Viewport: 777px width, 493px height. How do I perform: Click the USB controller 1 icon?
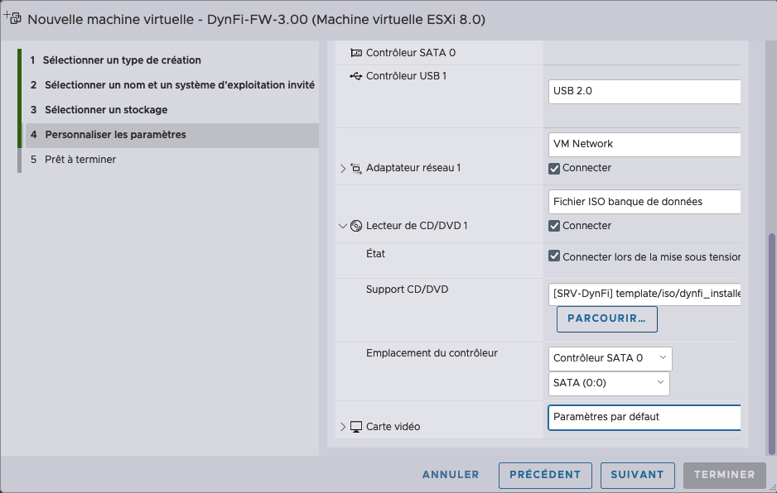pos(356,76)
